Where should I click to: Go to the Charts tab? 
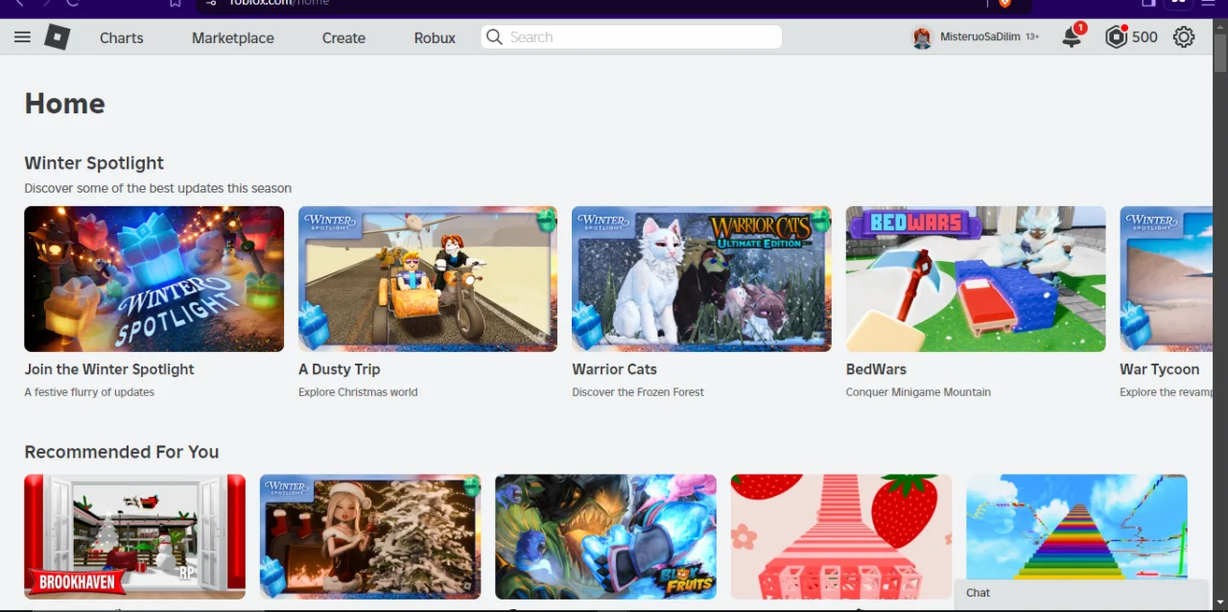click(x=122, y=38)
